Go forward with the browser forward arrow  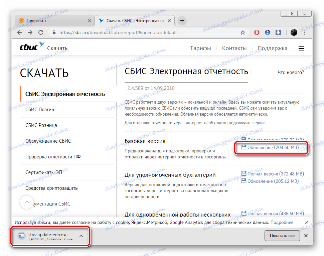point(30,32)
